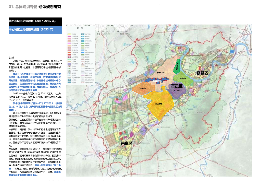Click the '河套老城' label on the green zone
261x185 pixels.
click(x=183, y=78)
